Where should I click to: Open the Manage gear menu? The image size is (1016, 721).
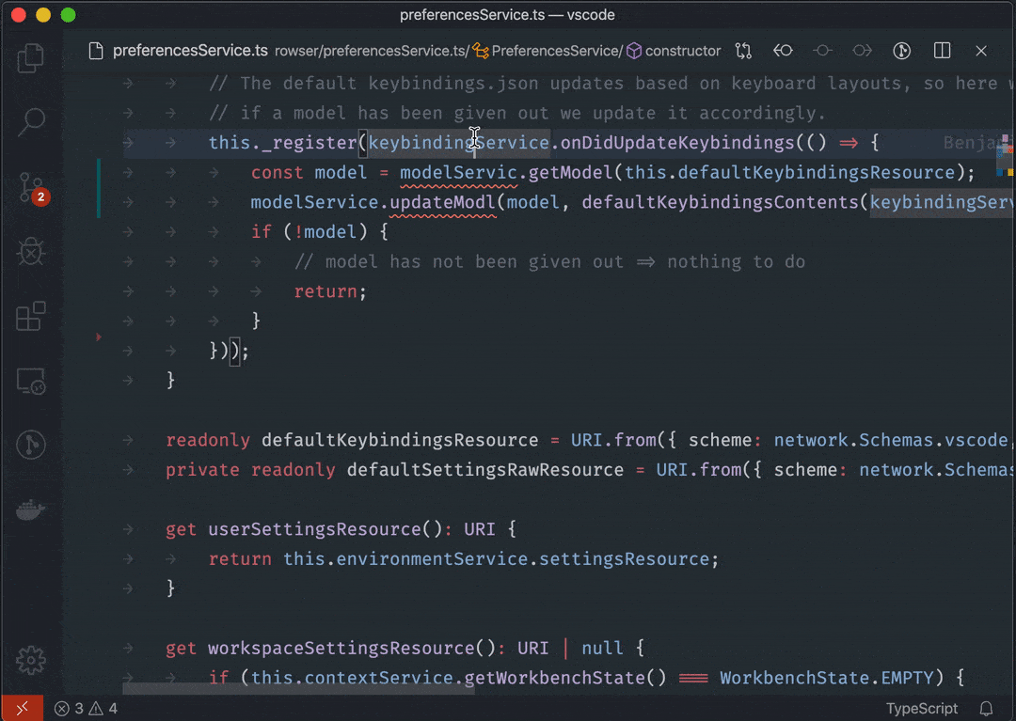31,661
